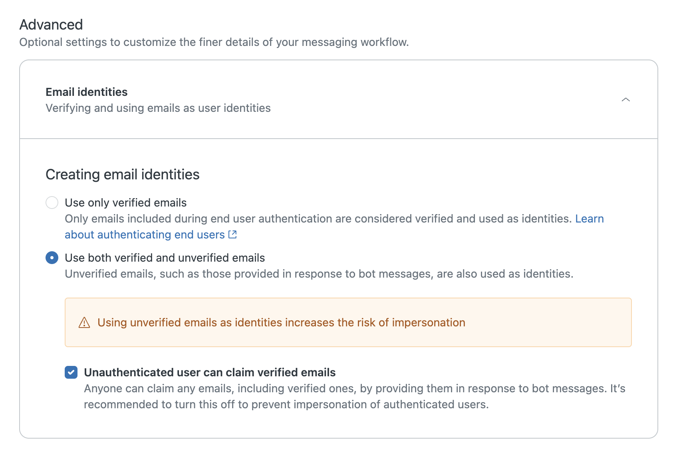Screen dimensions: 683x449
Task: Select the Use only verified emails option
Action: coord(52,203)
